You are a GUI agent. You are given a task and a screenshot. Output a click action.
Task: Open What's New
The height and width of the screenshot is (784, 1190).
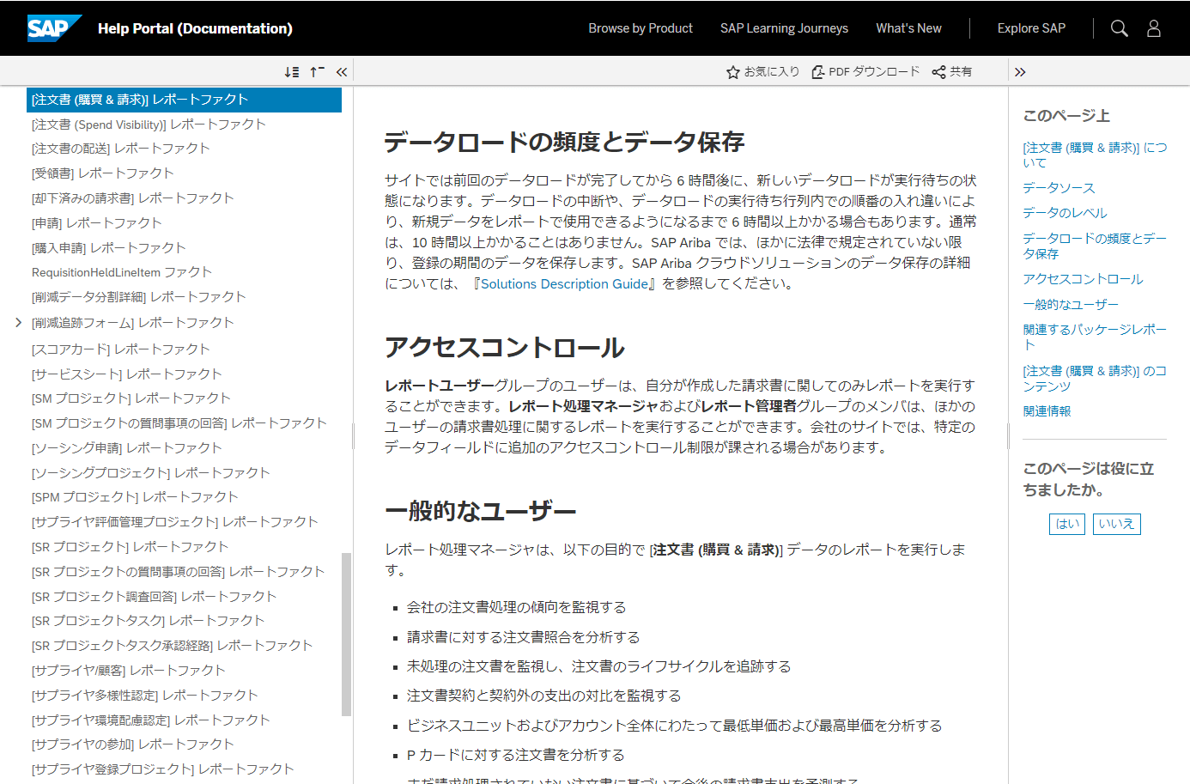(908, 28)
